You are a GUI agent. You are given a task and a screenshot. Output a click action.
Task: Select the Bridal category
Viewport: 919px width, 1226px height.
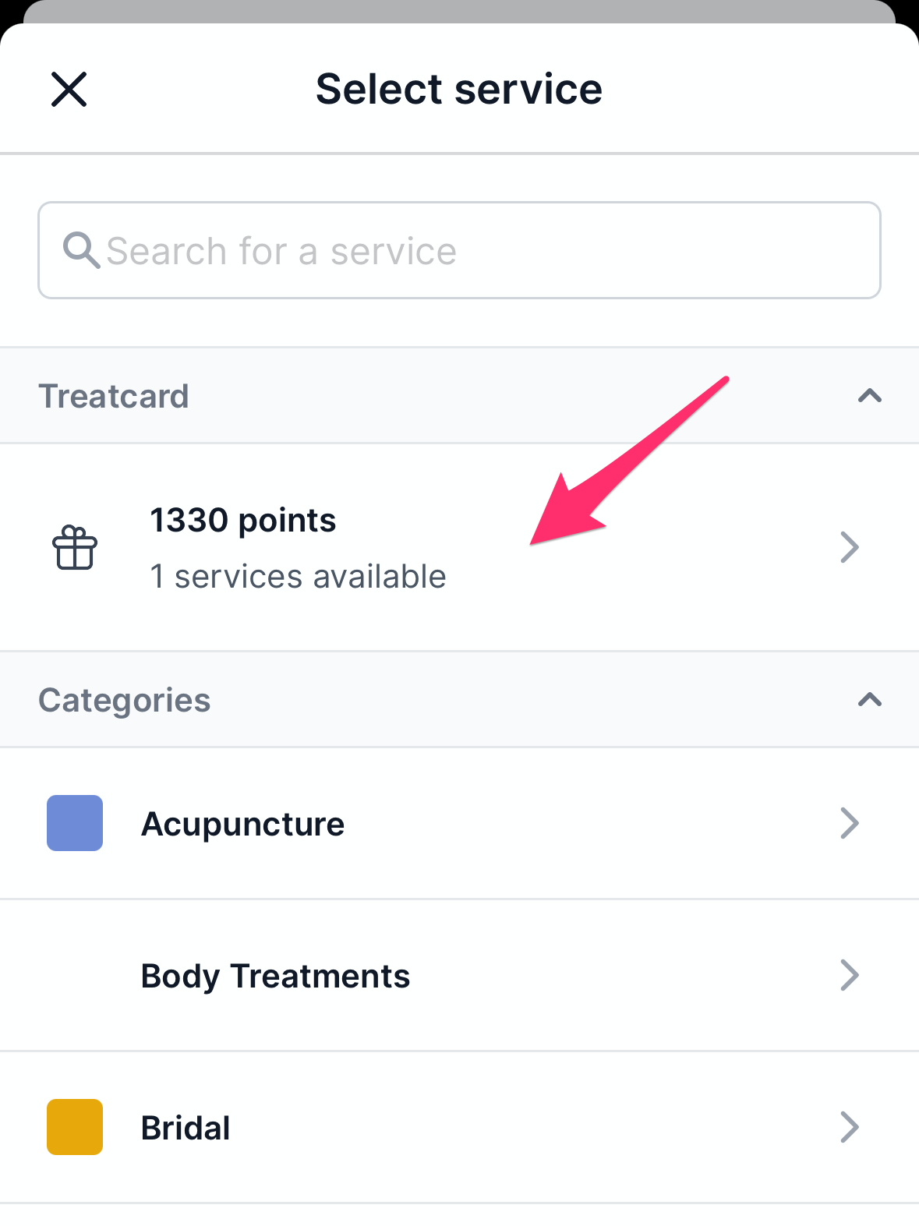coord(459,1128)
